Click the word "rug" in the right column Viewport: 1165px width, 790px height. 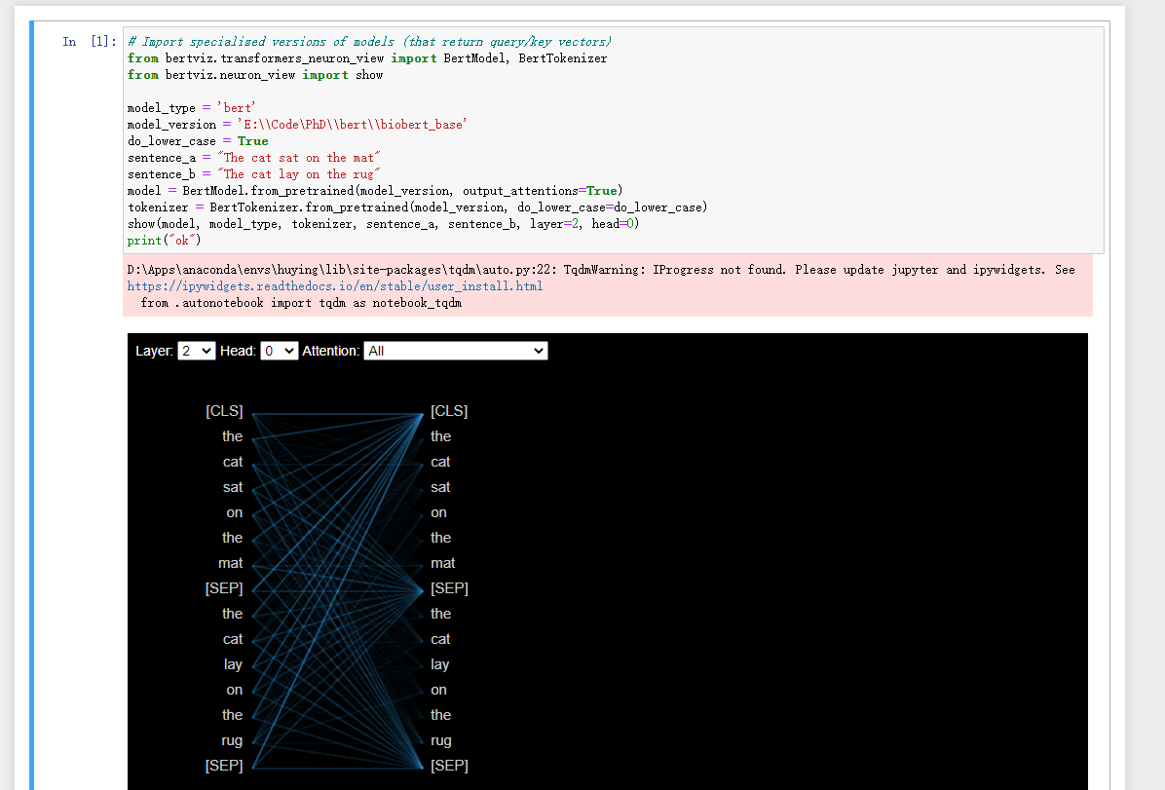pos(440,739)
